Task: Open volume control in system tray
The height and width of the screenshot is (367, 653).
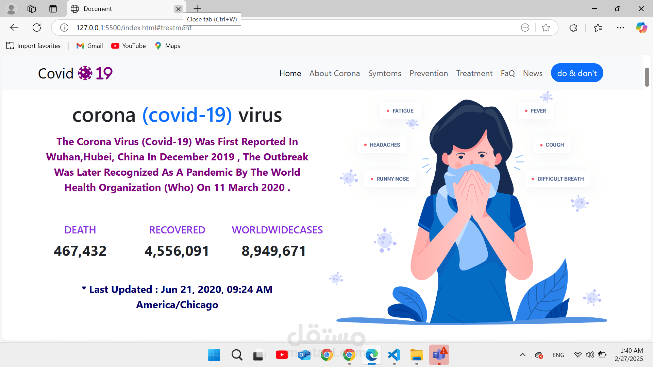Action: point(590,355)
